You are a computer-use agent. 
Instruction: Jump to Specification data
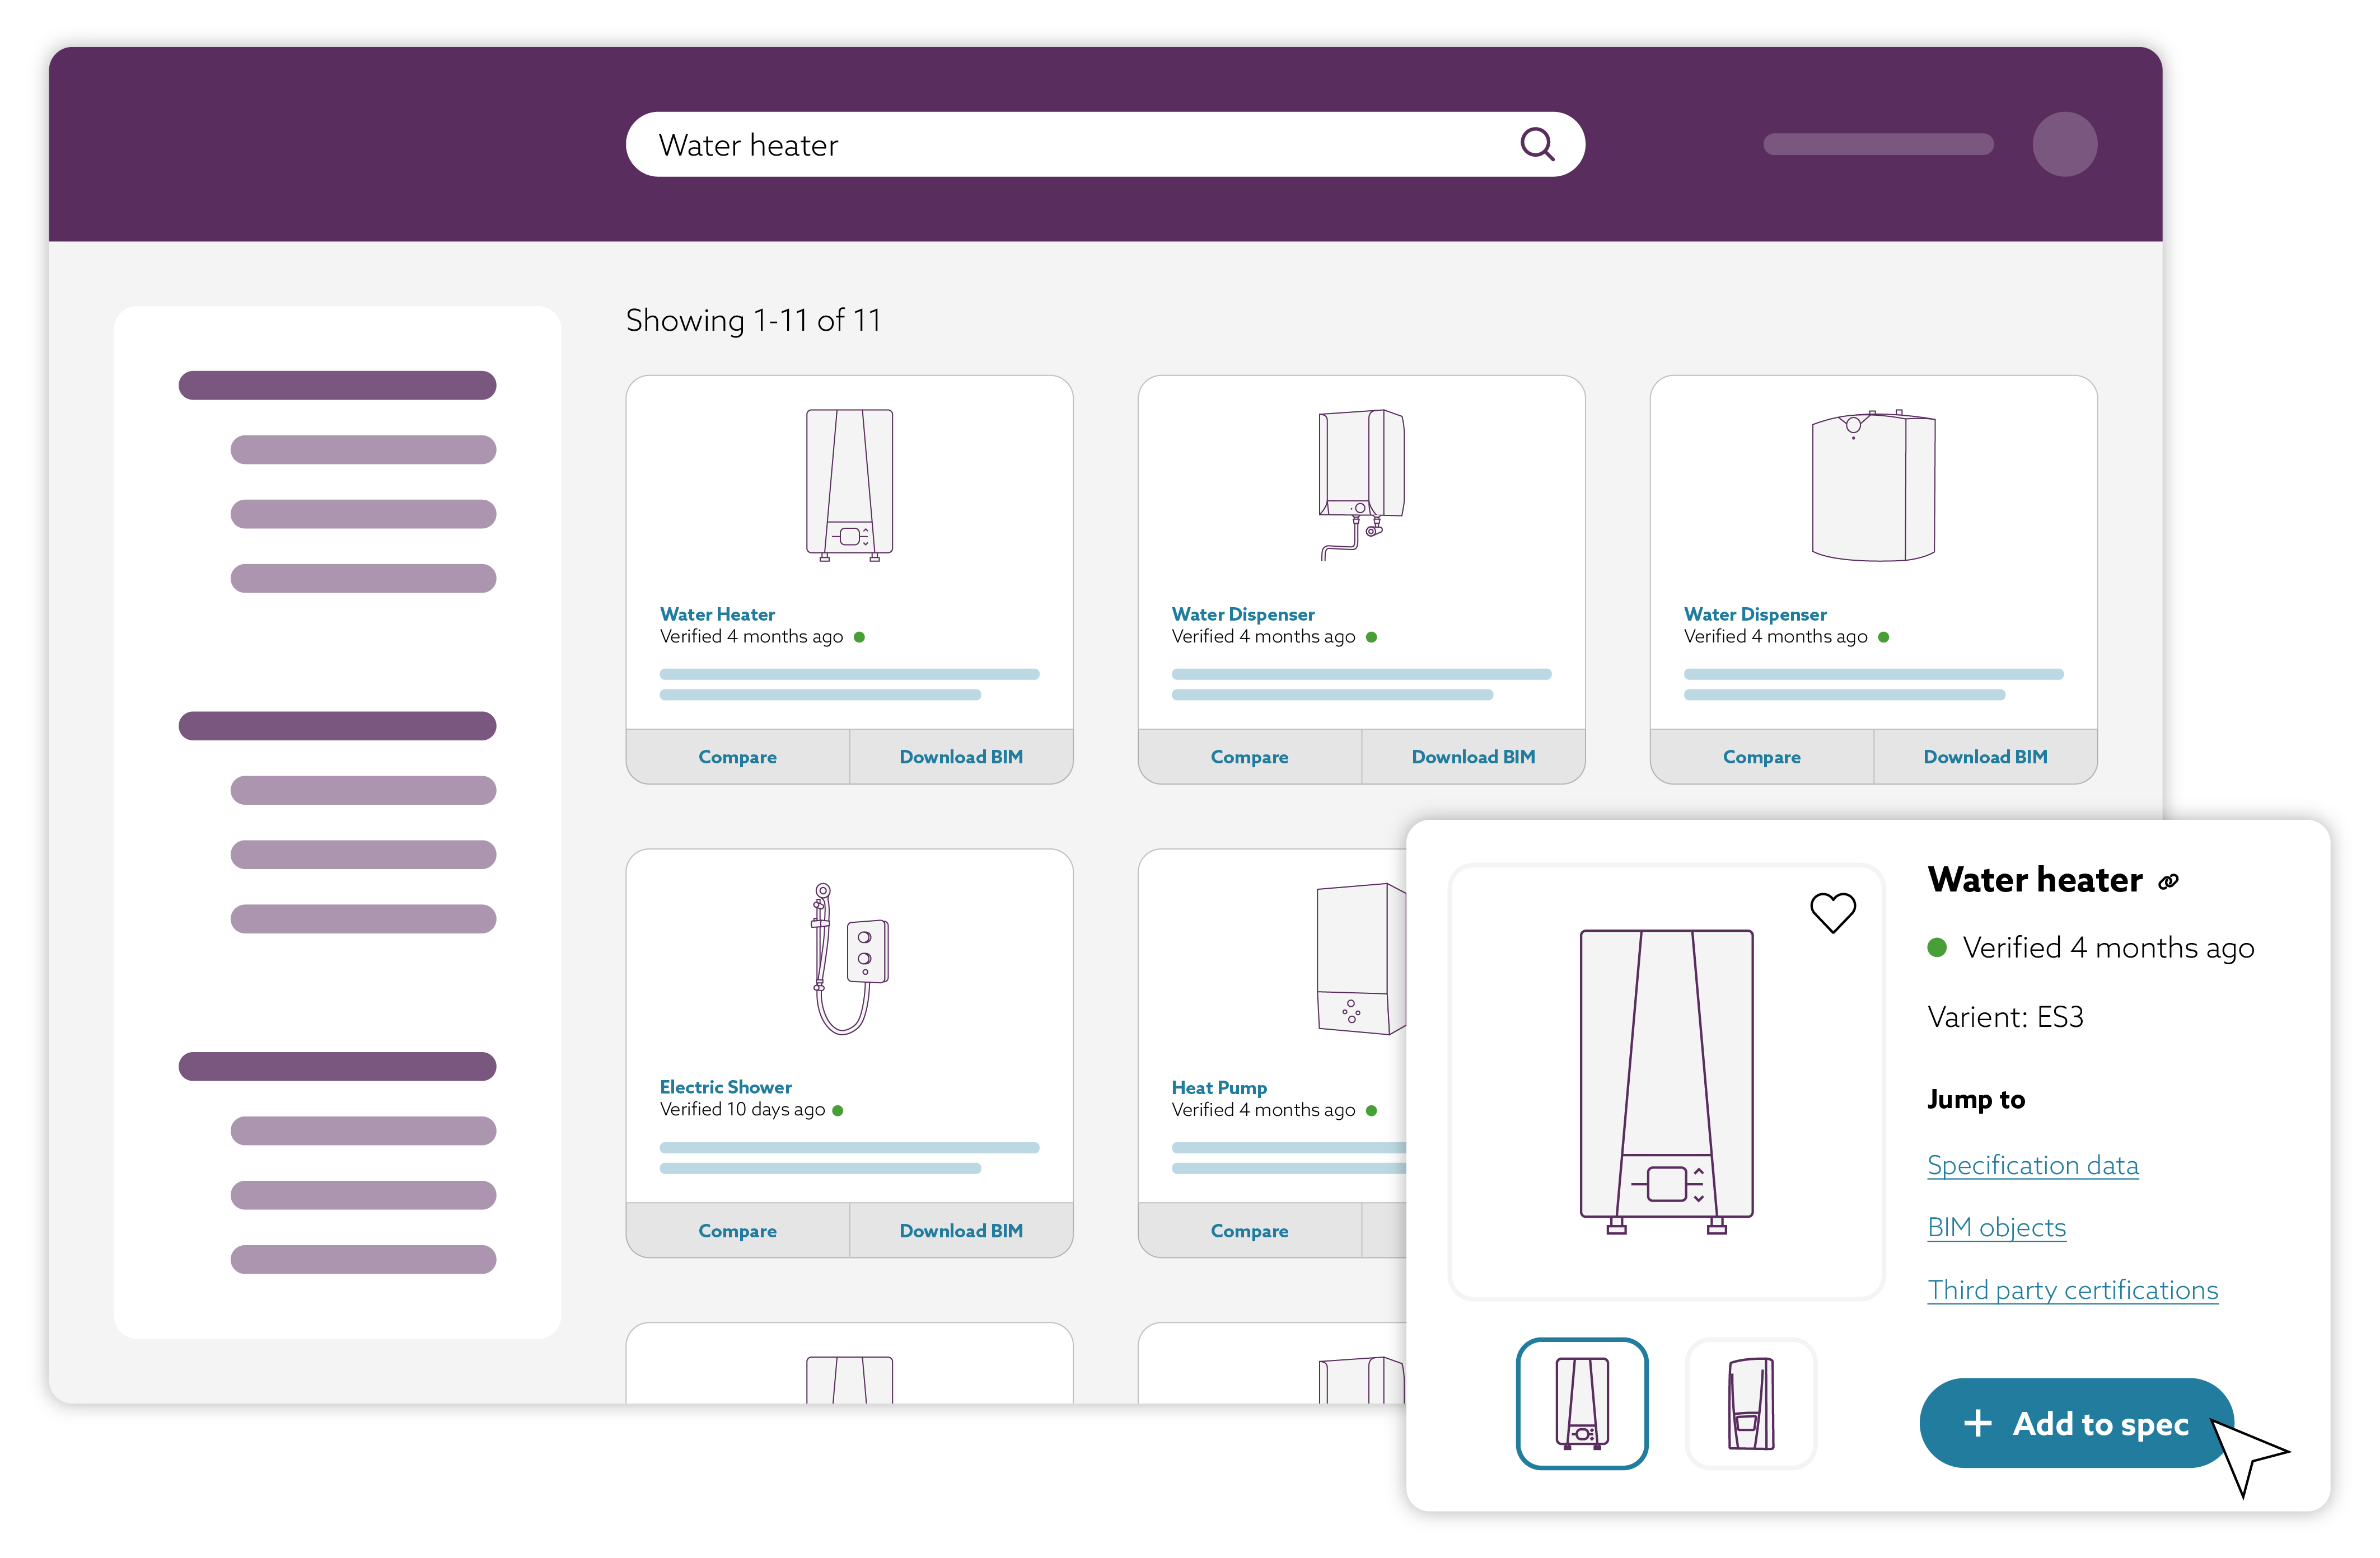pos(2032,1165)
